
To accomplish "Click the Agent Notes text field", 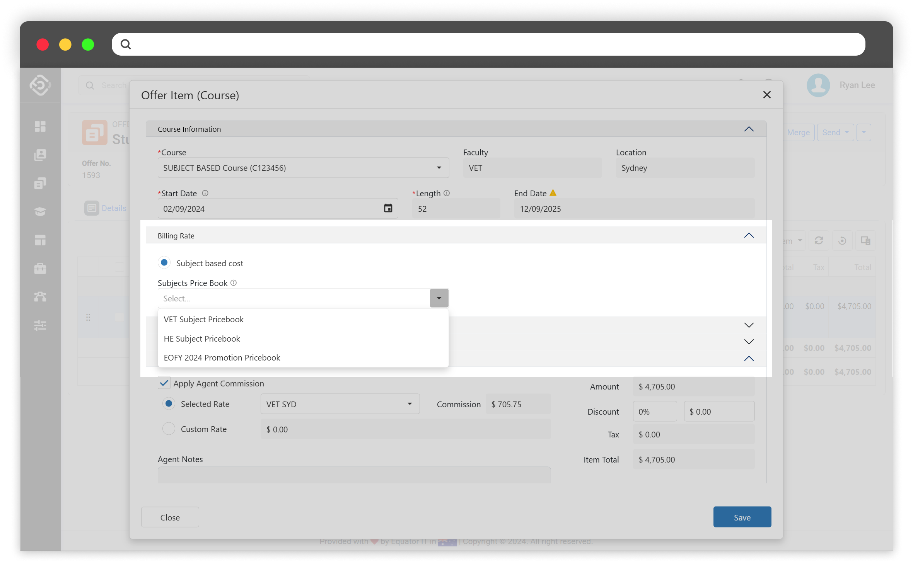I will [354, 475].
